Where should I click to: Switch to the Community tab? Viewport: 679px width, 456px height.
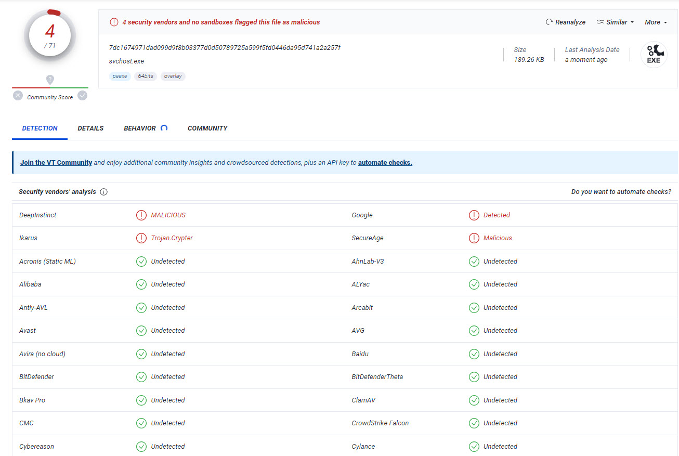point(207,128)
